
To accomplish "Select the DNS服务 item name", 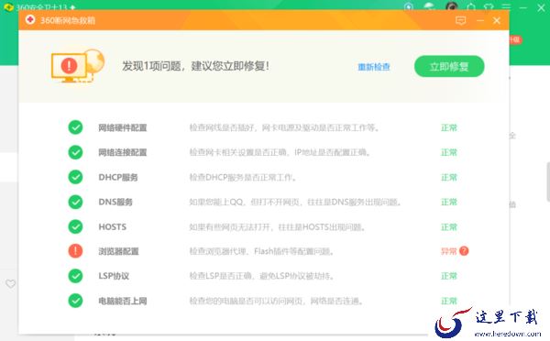I will click(x=115, y=202).
